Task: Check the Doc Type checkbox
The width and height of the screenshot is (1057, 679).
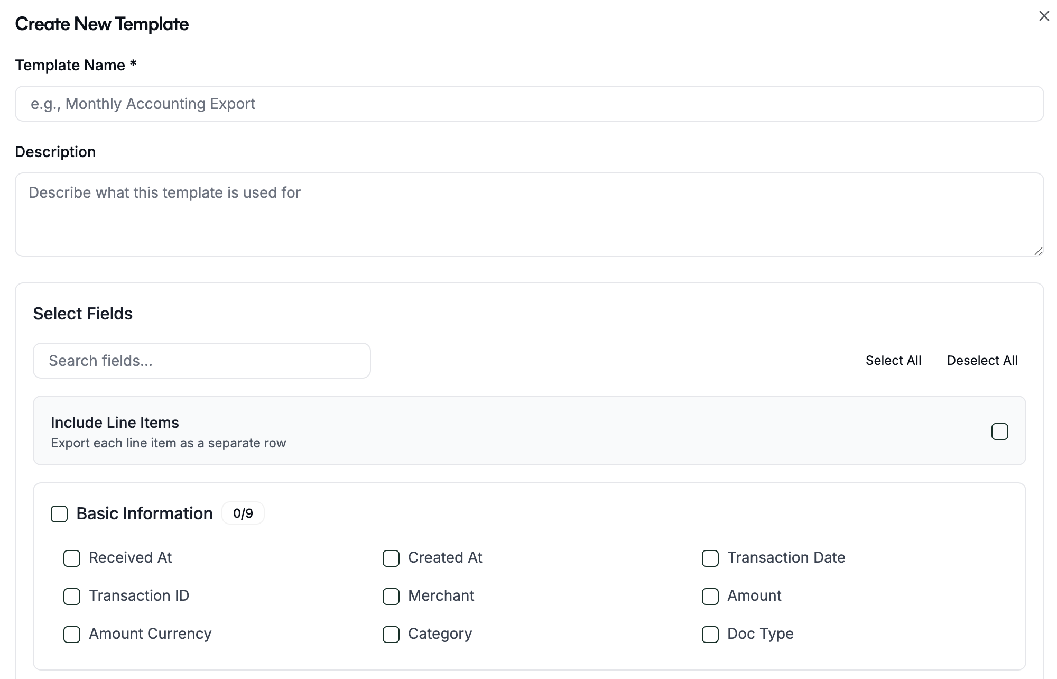Action: (710, 635)
